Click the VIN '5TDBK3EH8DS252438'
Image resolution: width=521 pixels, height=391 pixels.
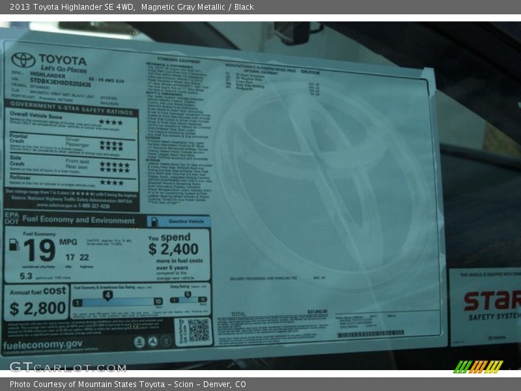click(60, 82)
